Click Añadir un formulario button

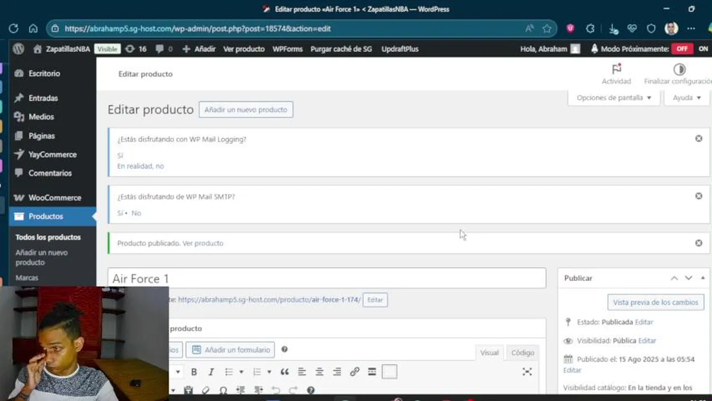coord(230,350)
